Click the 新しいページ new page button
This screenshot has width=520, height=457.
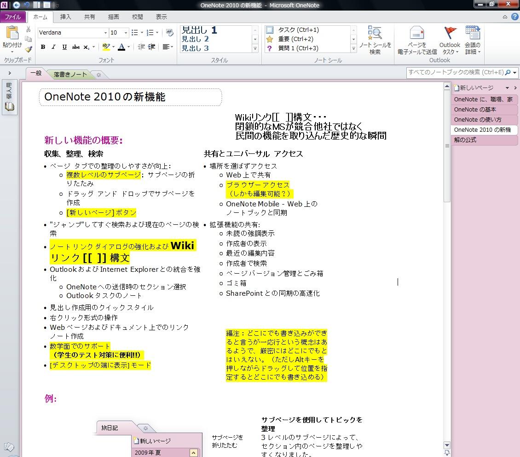pos(474,88)
